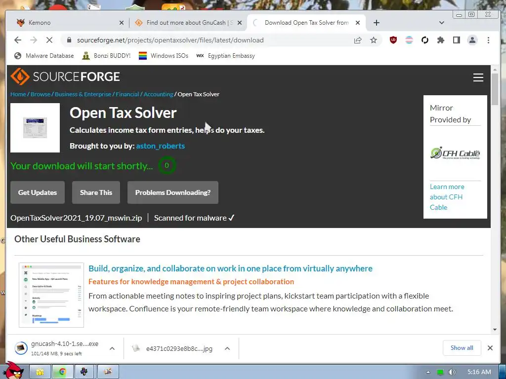The image size is (506, 379).
Task: Click Learn more about CFH Cable
Action: [447, 197]
